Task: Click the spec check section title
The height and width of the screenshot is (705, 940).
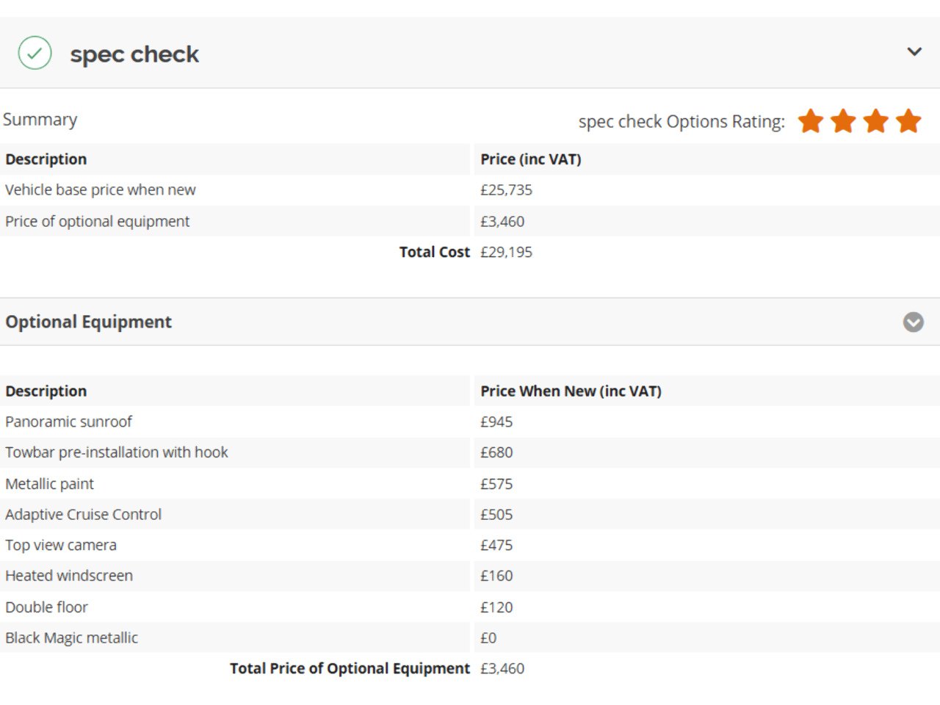Action: coord(134,54)
